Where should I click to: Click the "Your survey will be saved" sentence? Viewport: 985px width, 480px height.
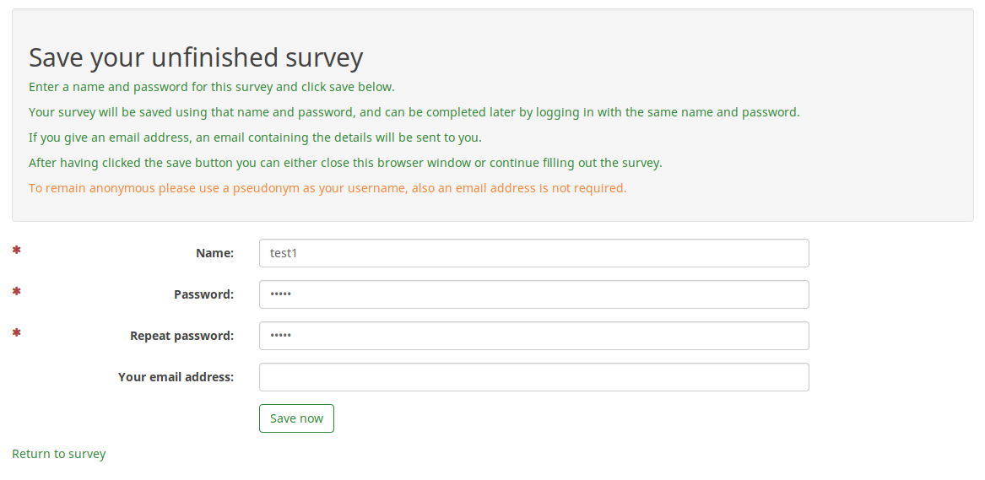[414, 112]
